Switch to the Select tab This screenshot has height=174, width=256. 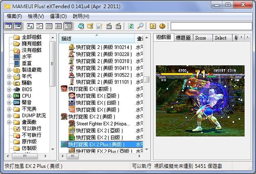(x=222, y=38)
